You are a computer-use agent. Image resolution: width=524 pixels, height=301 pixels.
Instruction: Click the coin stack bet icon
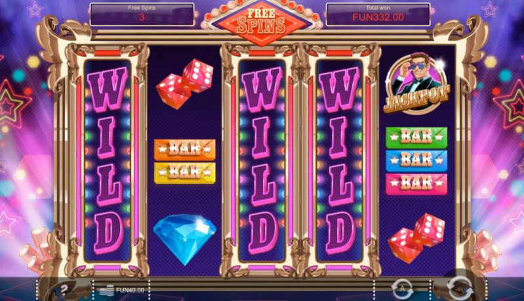click(x=107, y=291)
